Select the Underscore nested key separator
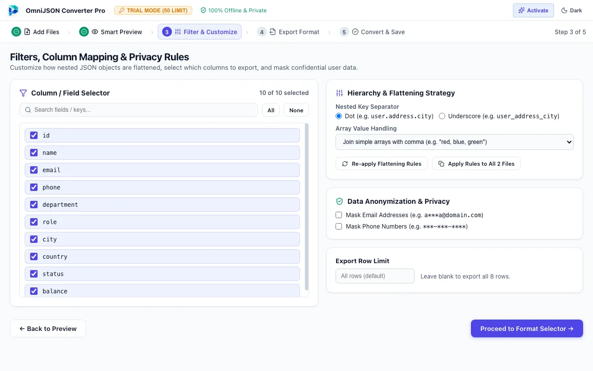593x371 pixels. (x=442, y=116)
